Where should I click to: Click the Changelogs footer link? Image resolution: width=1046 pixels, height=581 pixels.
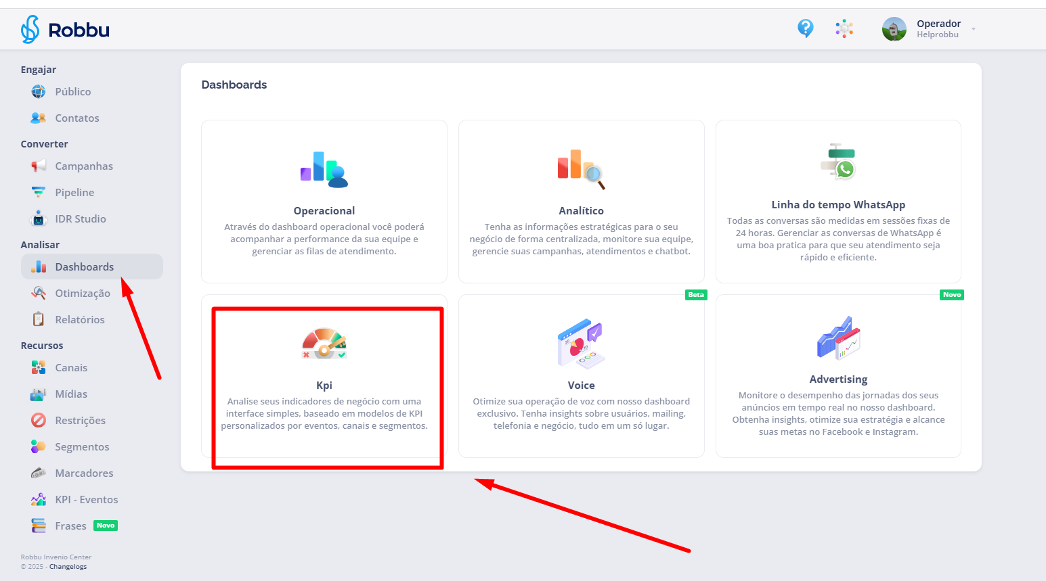click(68, 567)
